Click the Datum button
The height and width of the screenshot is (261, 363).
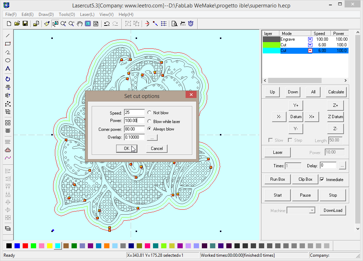[296, 116]
